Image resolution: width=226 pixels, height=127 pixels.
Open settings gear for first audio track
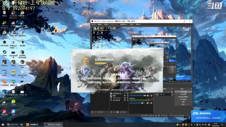tap(151, 96)
